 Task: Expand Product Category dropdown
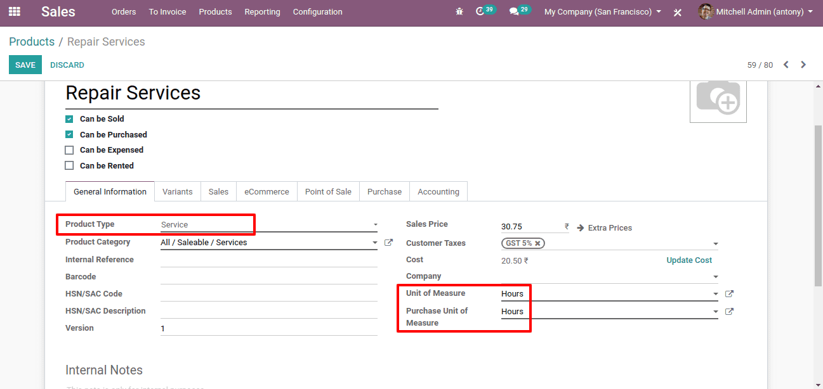(374, 243)
